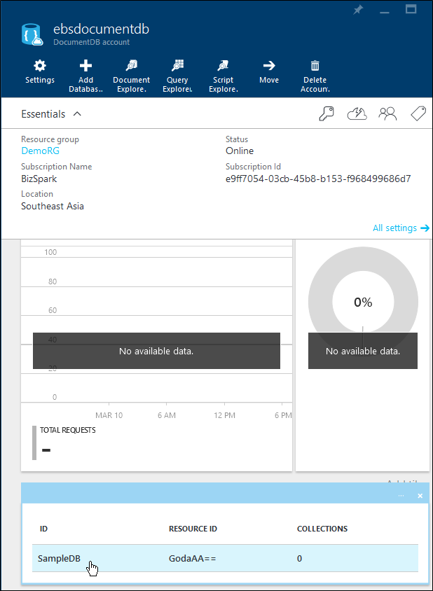This screenshot has height=591, width=433.
Task: Close the databases tile with X
Action: point(420,496)
